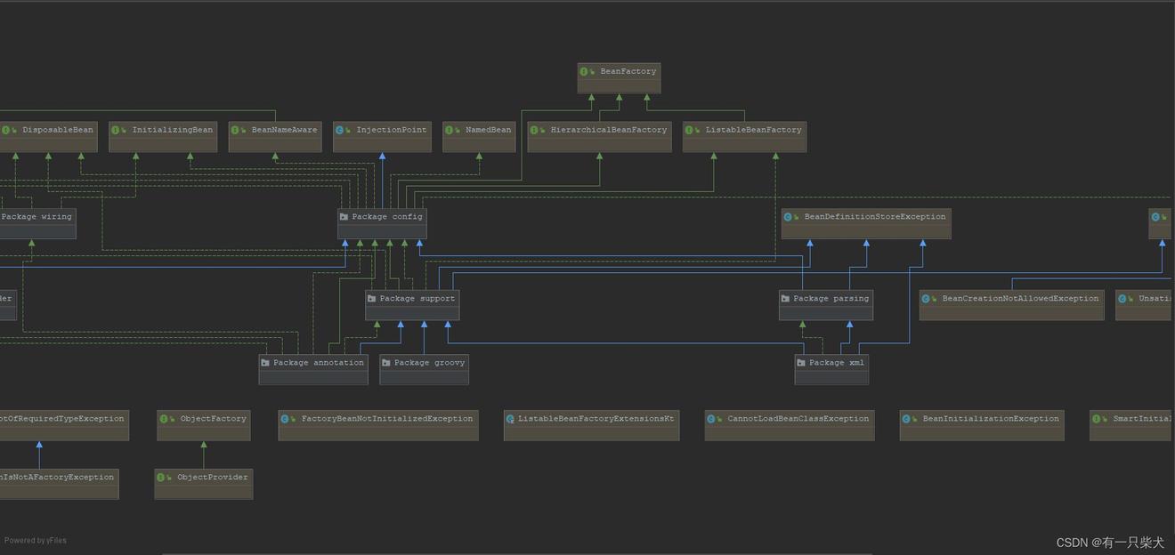1175x555 pixels.
Task: Click the class icon on BeanDefinitionStoreException node
Action: [x=788, y=217]
